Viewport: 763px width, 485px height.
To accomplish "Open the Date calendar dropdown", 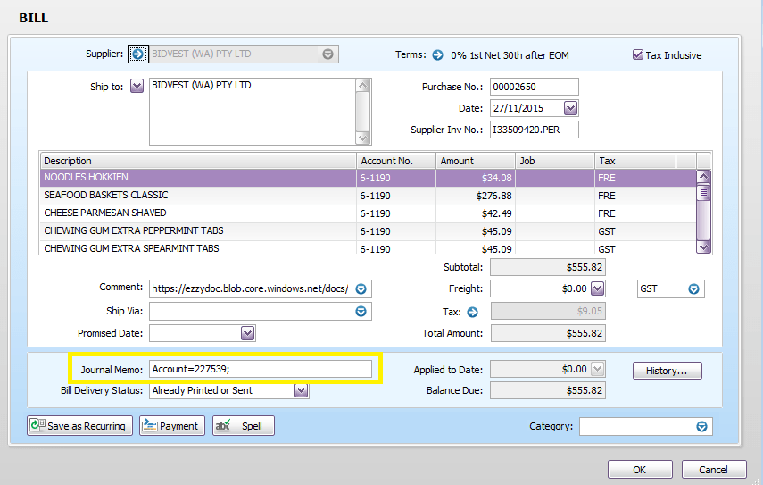I will coord(571,108).
